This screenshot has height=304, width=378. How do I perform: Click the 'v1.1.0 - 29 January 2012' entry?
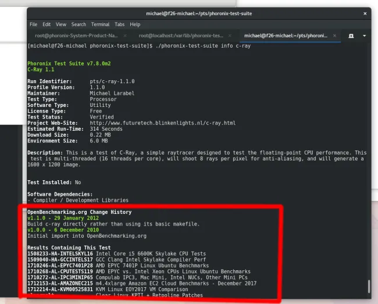63,218
